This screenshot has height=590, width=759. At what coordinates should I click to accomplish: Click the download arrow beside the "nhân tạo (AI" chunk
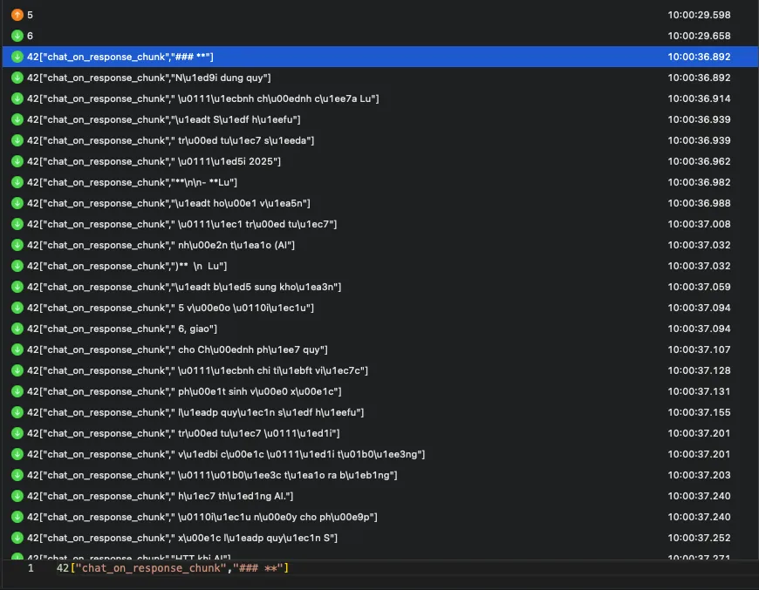tap(17, 245)
